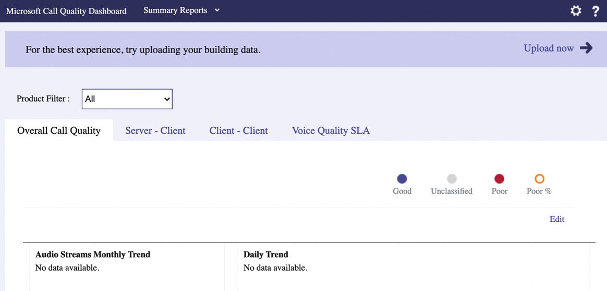Open the settings gear icon

[x=576, y=11]
